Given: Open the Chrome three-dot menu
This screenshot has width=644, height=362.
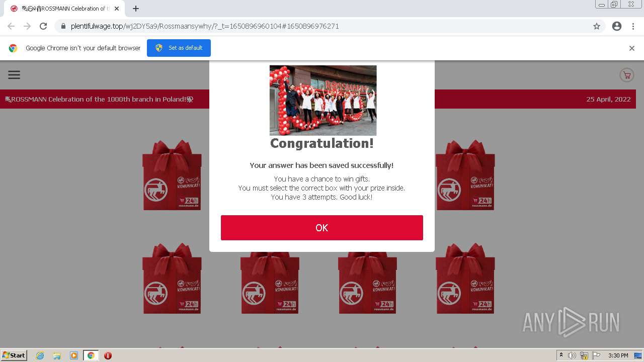Looking at the screenshot, I should pyautogui.click(x=633, y=26).
